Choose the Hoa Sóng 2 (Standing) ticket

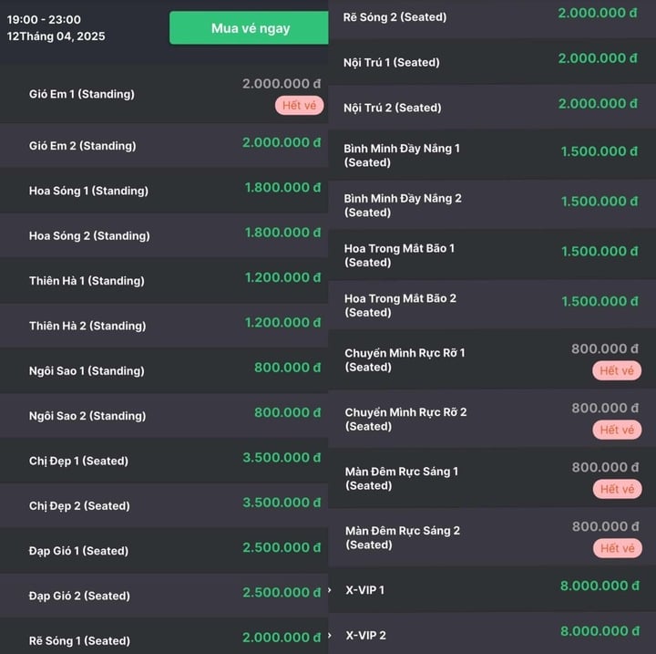88,235
